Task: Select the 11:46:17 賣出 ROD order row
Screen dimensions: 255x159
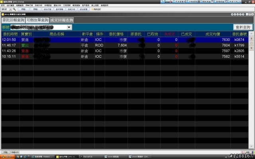Action: 125,45
